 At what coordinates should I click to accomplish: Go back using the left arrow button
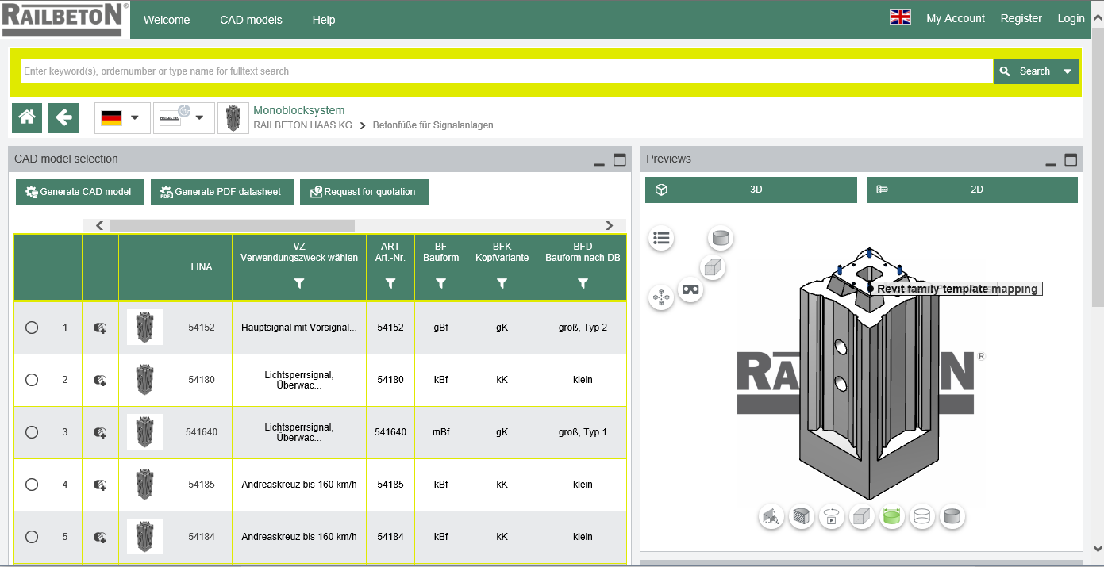click(63, 118)
